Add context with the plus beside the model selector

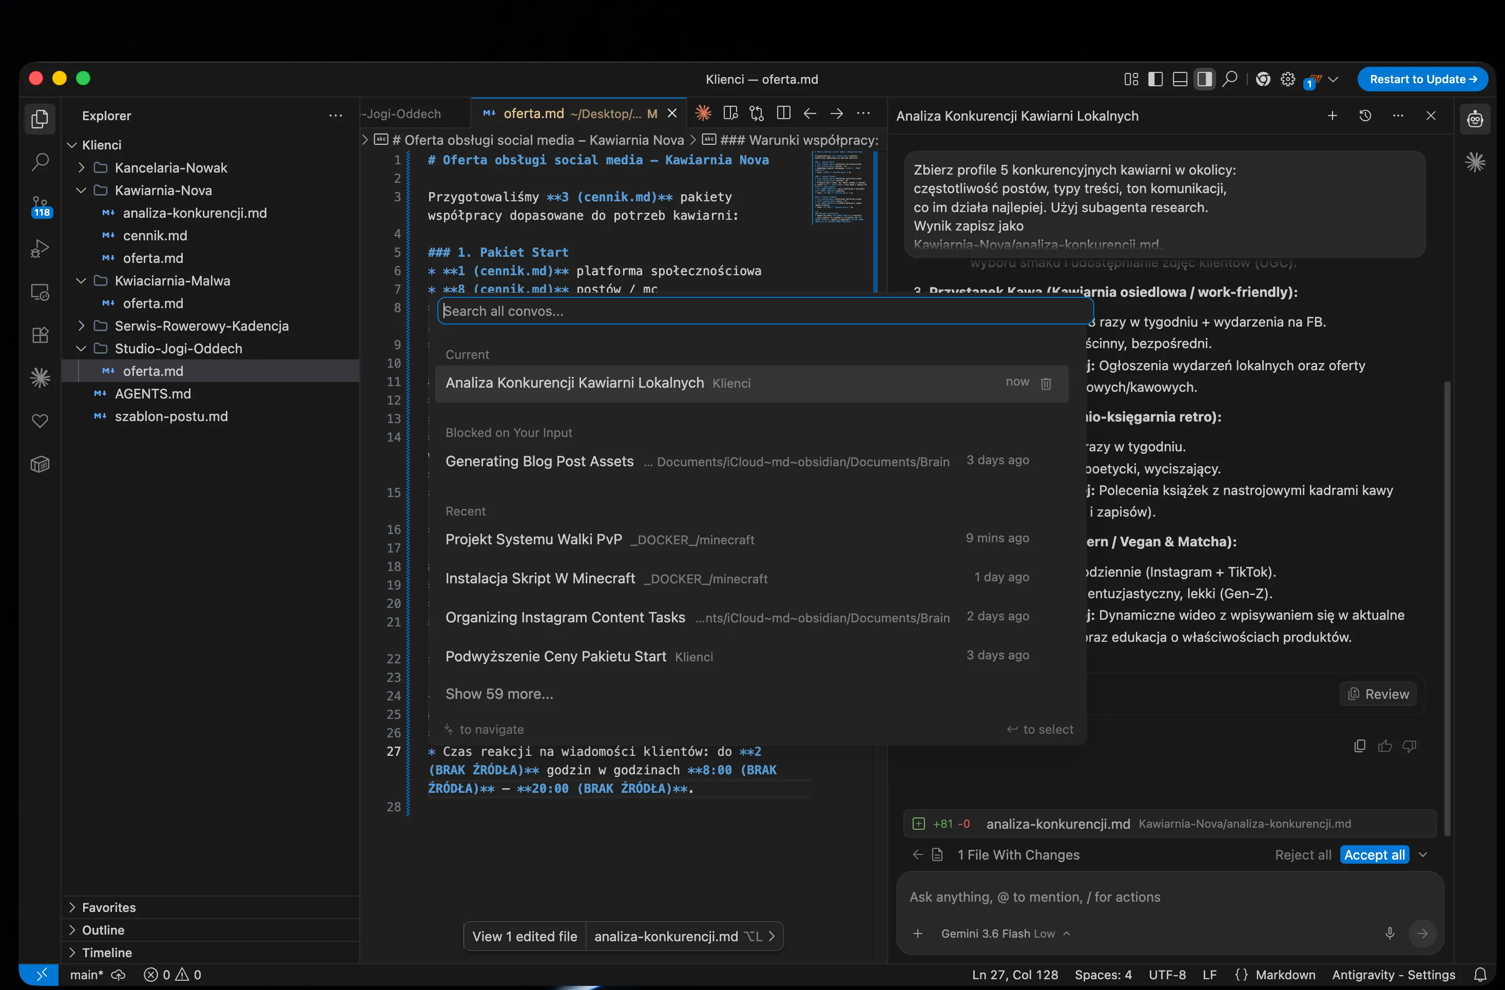(x=918, y=934)
